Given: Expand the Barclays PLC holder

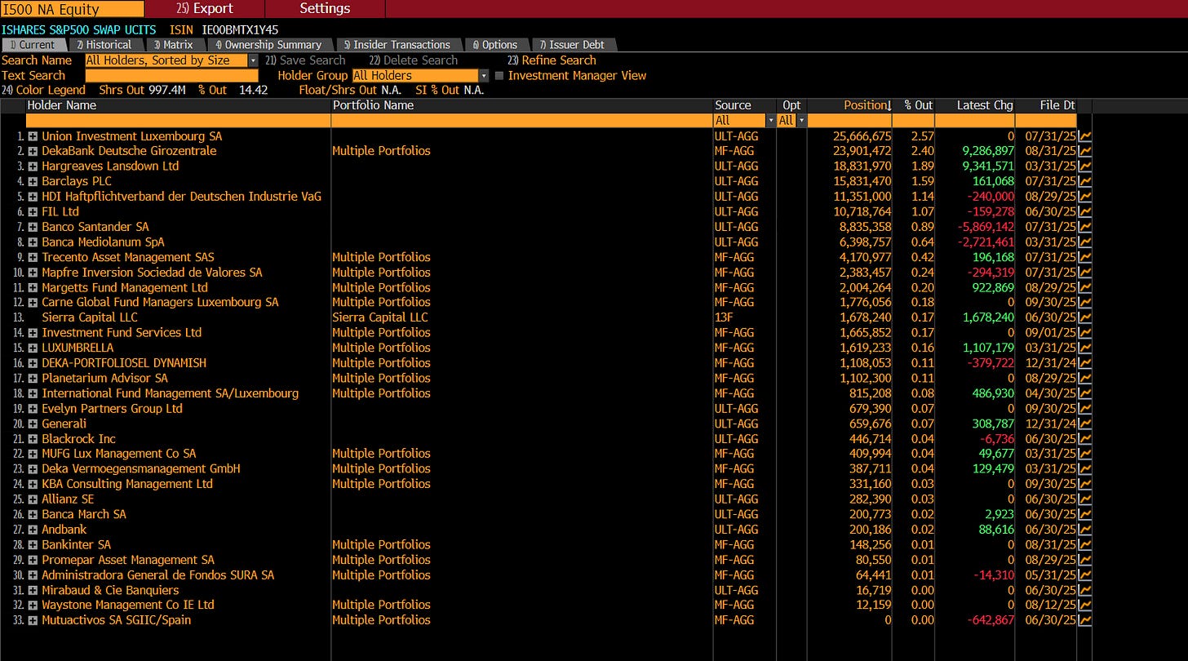Looking at the screenshot, I should (33, 181).
